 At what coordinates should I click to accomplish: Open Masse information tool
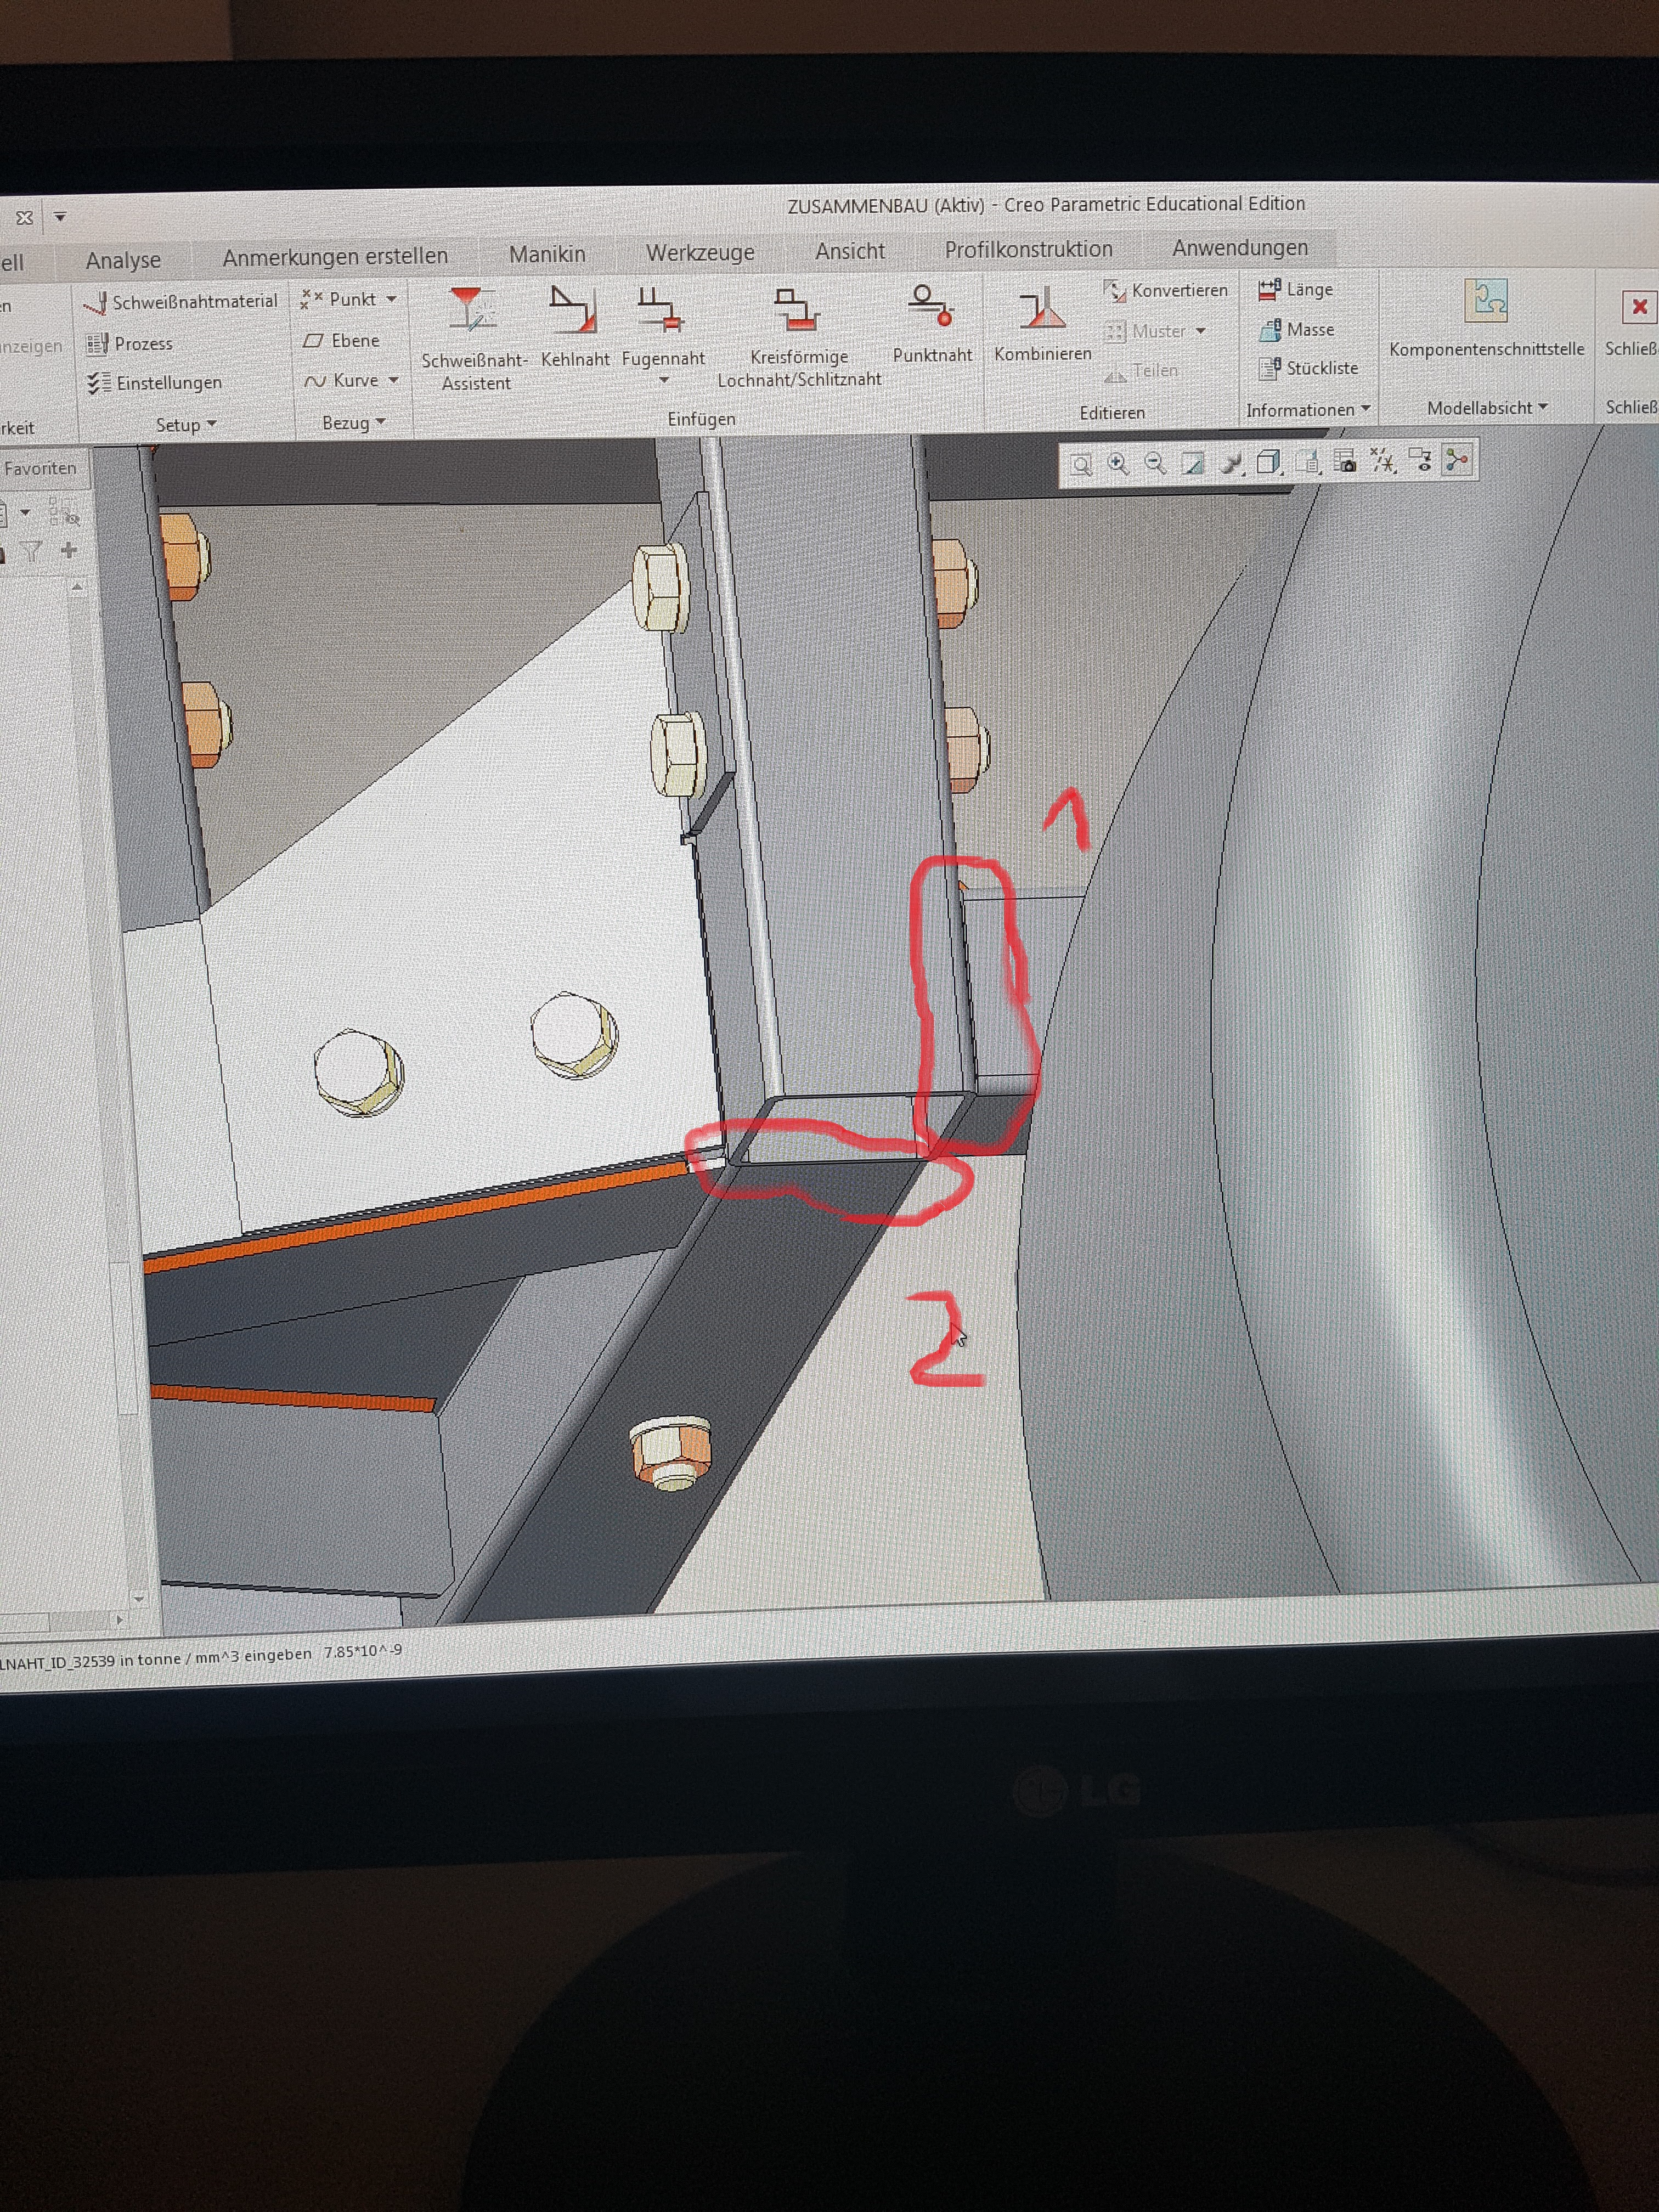1297,330
